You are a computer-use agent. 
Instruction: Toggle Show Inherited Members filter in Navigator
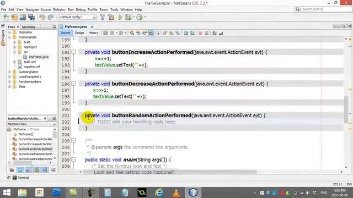tap(12, 170)
